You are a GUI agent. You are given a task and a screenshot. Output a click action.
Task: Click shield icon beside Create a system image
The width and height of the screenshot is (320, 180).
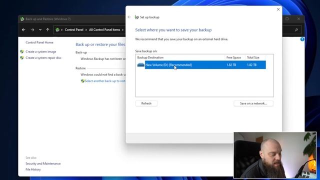pos(22,51)
